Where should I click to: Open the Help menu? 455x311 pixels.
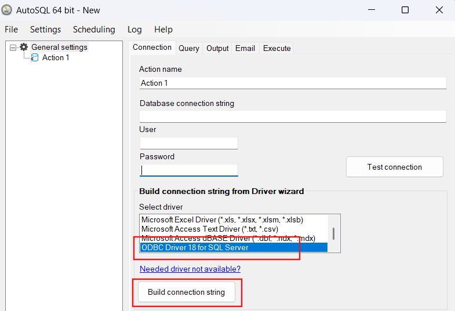point(163,30)
